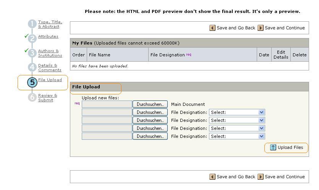Viewport: 319px width, 190px height.
Task: Open the File Designation dropdown in the last upload row
Action: pos(237,136)
